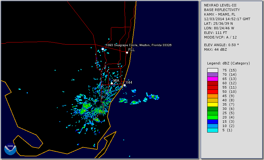Select the magenta 65 dBZ legend swatch
Image resolution: width=264 pixels, height=160 pixels.
pyautogui.click(x=213, y=79)
